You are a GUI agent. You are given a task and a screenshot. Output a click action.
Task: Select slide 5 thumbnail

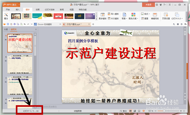[x=20, y=43]
